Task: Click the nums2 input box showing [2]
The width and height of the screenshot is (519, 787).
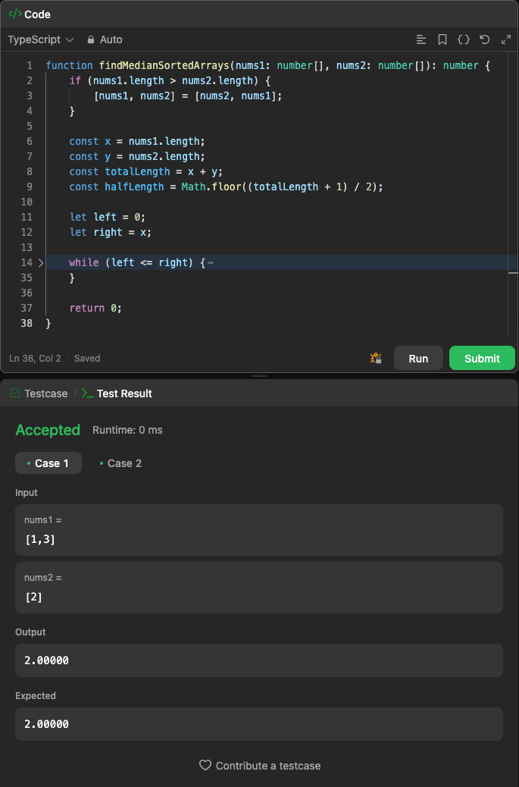Action: (x=259, y=588)
